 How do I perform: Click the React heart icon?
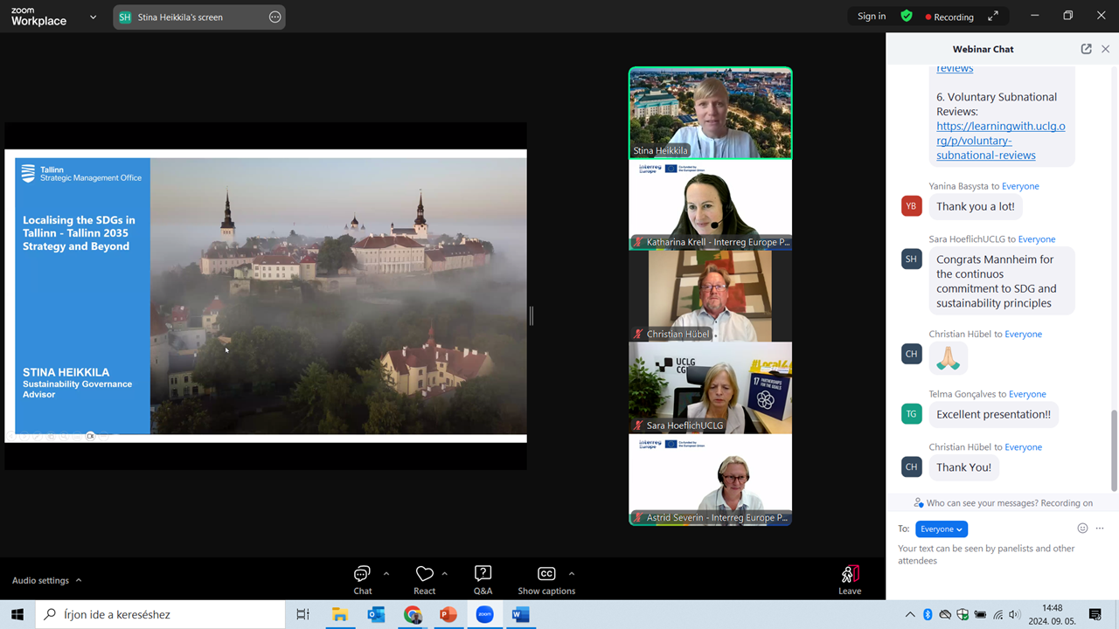point(424,574)
